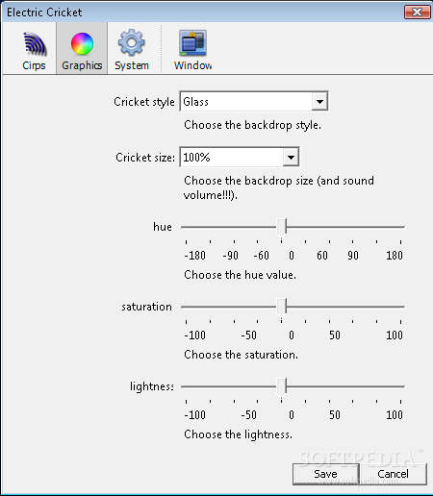Click the -180 label on hue scale
Viewport: 433px width, 496px height.
(195, 256)
